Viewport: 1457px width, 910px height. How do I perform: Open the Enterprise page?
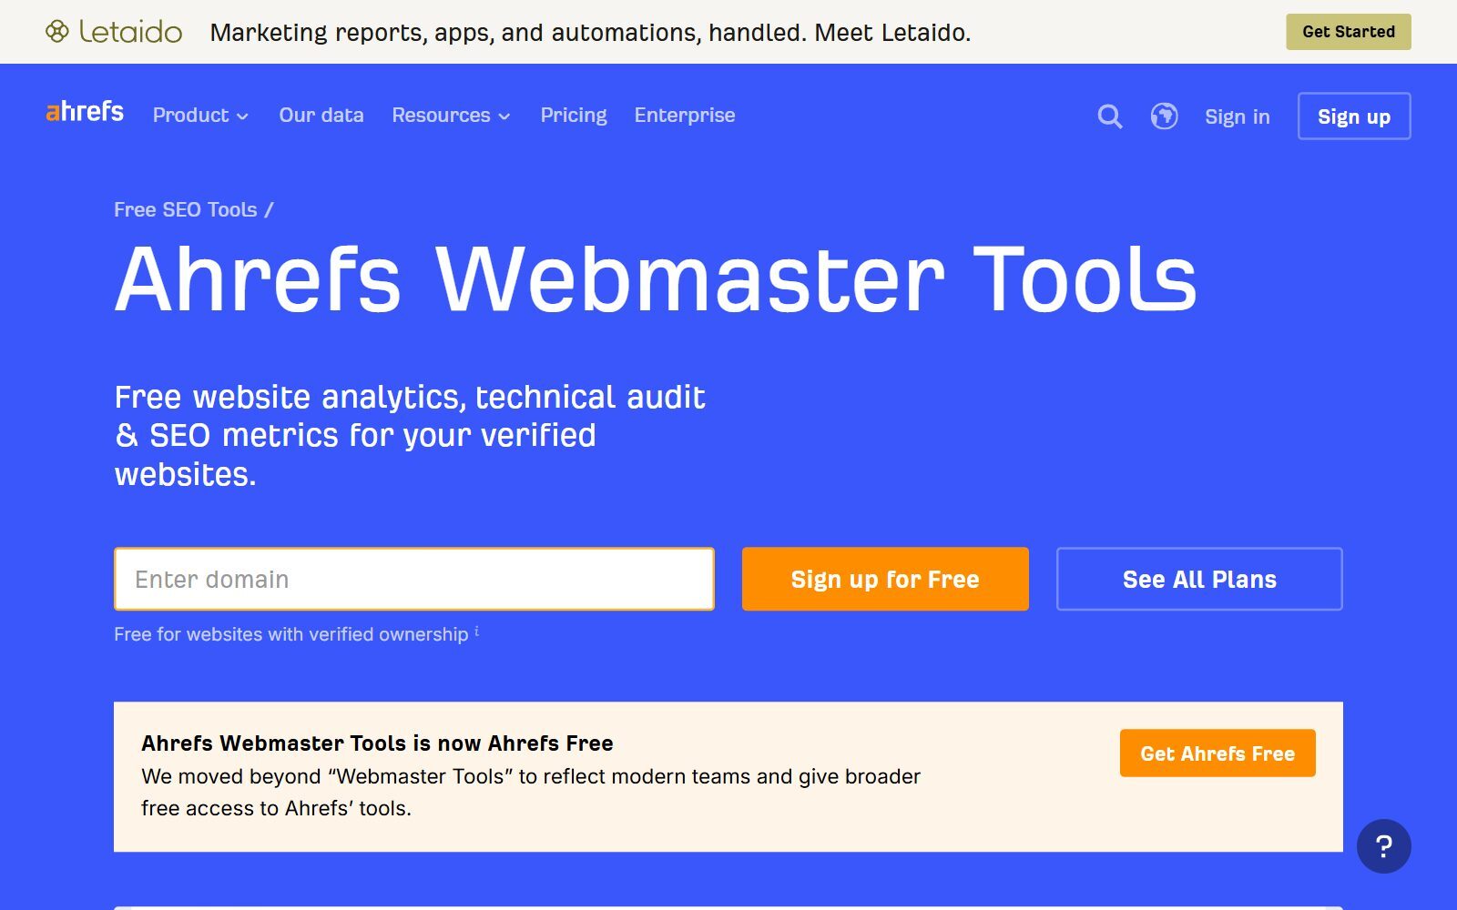point(685,116)
